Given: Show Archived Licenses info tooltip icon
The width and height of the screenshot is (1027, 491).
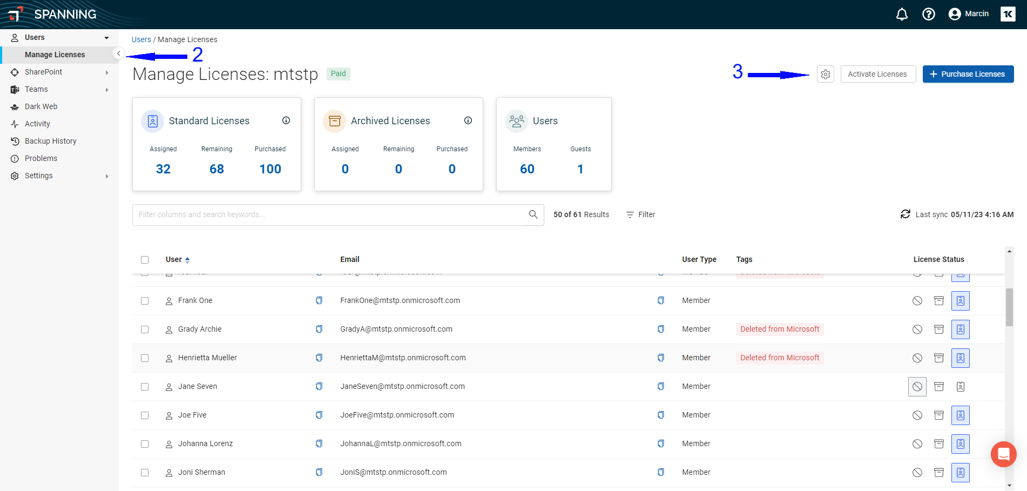Looking at the screenshot, I should pyautogui.click(x=468, y=120).
